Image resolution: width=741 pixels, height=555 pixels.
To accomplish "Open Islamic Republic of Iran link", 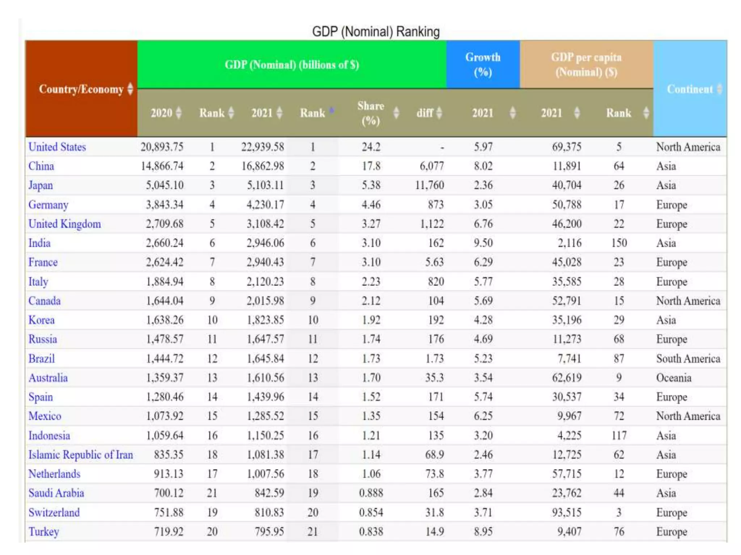I will point(80,455).
